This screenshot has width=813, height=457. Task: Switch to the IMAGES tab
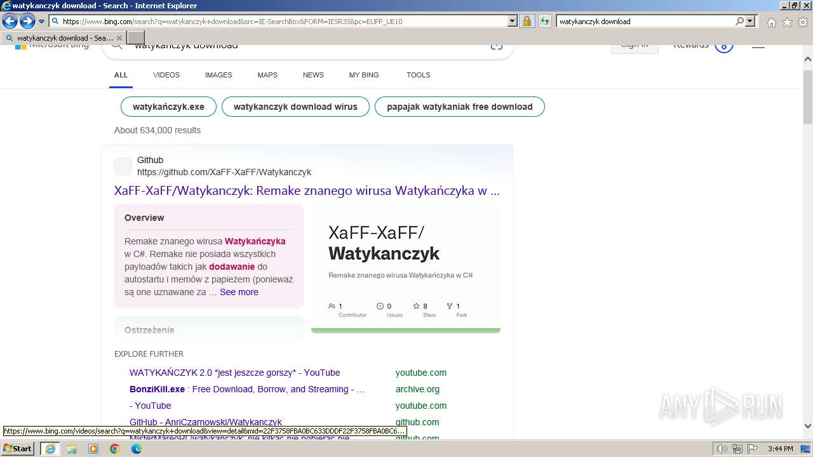(218, 75)
